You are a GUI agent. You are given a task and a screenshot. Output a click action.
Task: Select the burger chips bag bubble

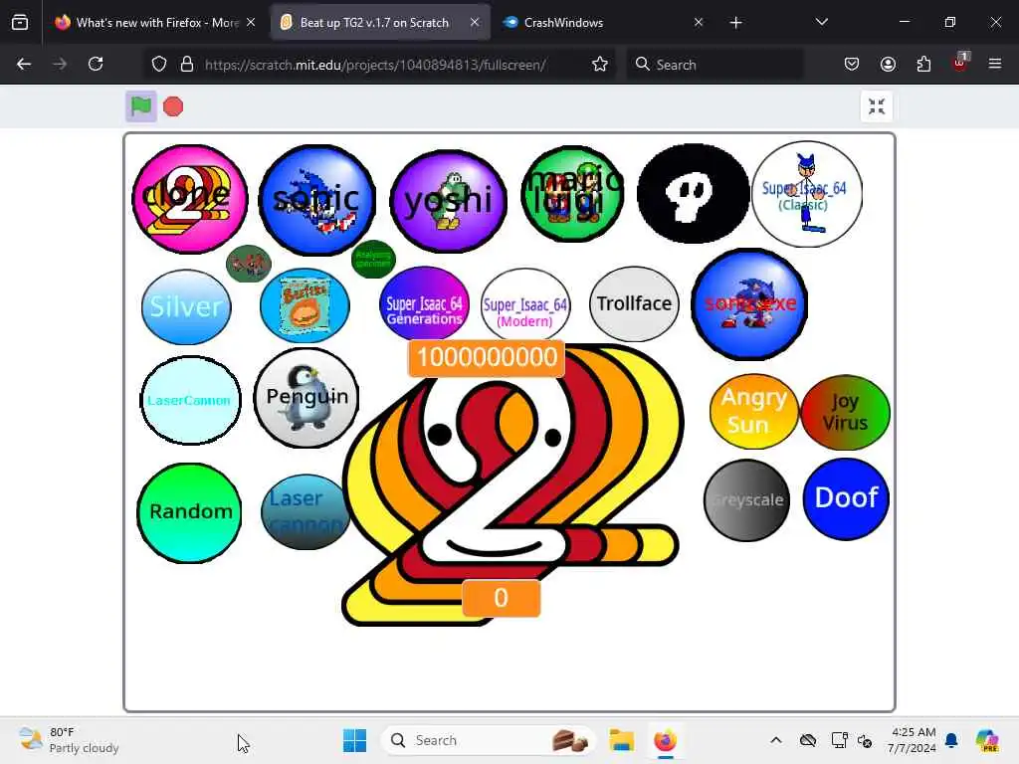pyautogui.click(x=305, y=305)
